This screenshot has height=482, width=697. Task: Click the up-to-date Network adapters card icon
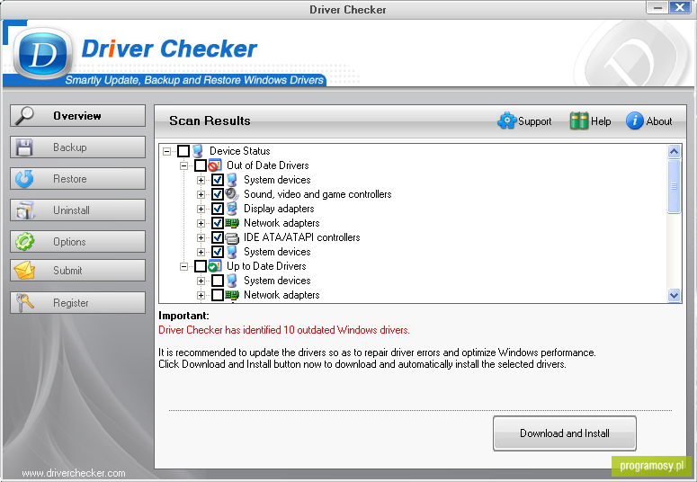[x=232, y=295]
